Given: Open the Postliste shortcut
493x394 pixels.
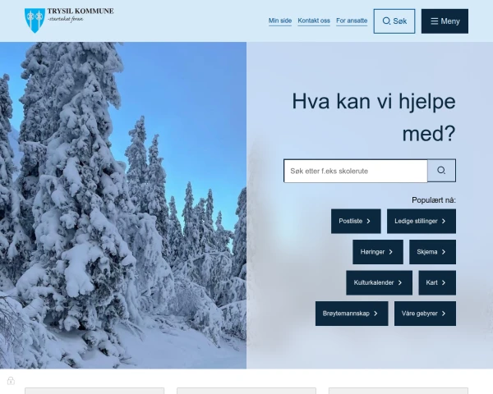Looking at the screenshot, I should 356,221.
